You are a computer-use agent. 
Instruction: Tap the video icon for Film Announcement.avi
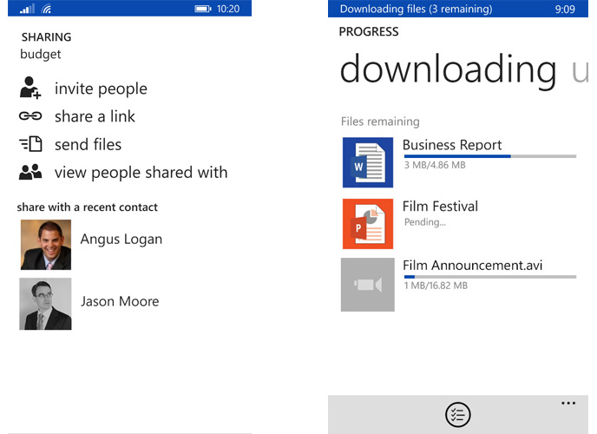tap(368, 284)
